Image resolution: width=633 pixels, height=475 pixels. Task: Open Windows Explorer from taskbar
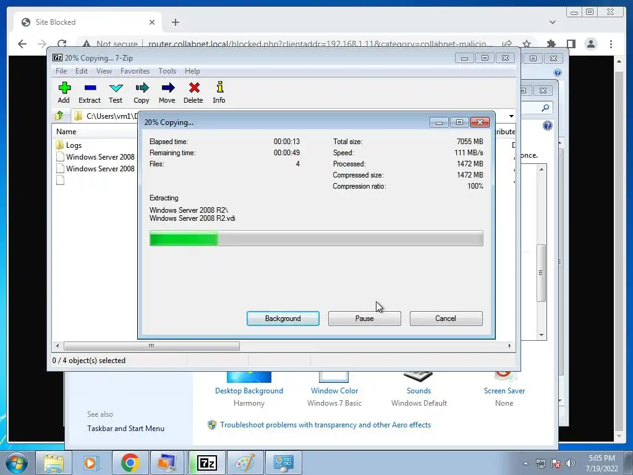[54, 463]
